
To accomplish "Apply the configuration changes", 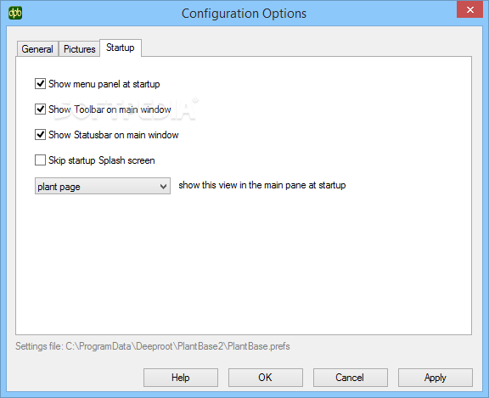I will (435, 378).
